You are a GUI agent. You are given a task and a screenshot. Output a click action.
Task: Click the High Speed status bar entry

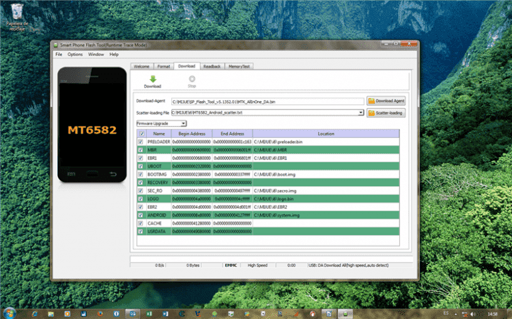point(257,266)
